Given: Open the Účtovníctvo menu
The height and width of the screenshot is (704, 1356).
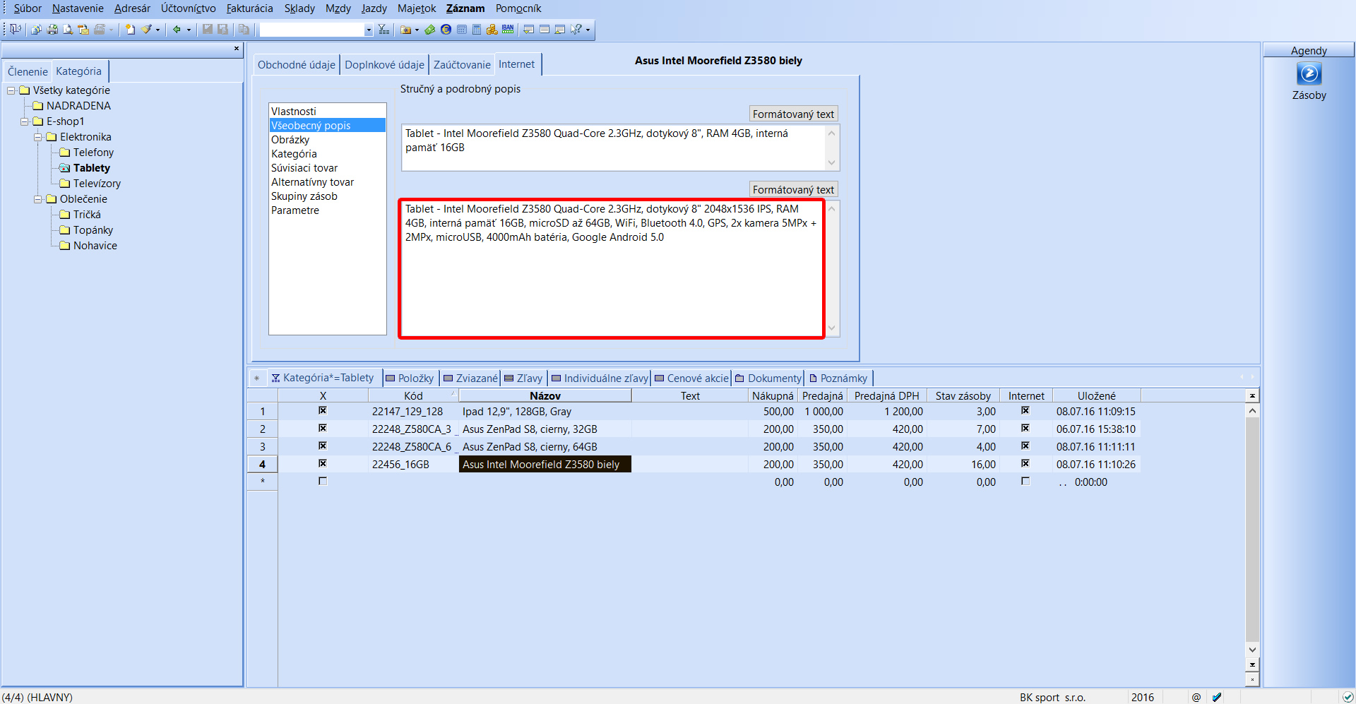Looking at the screenshot, I should click(x=189, y=8).
